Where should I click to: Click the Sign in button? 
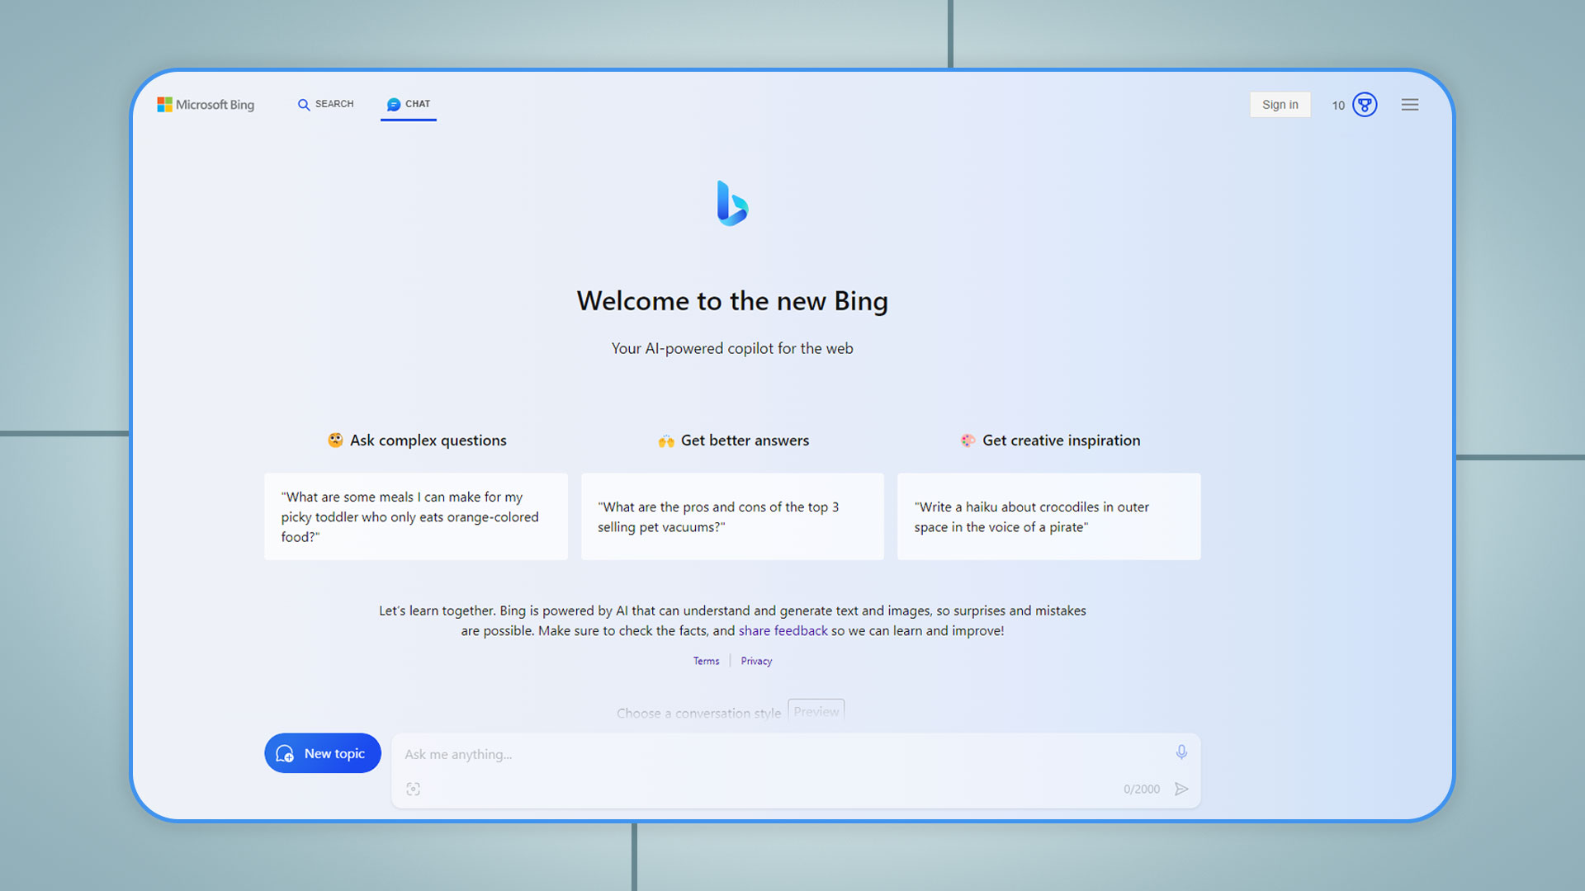tap(1279, 105)
